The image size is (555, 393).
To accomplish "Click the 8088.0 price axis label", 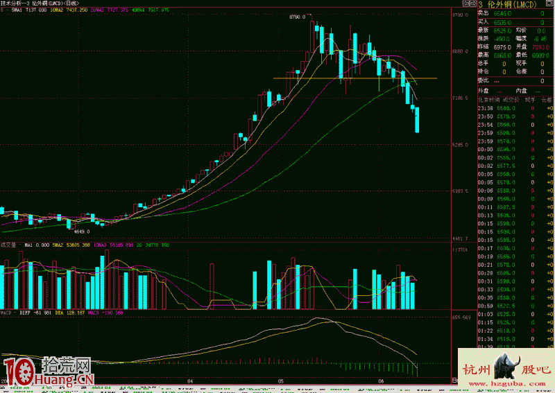I will [x=460, y=51].
